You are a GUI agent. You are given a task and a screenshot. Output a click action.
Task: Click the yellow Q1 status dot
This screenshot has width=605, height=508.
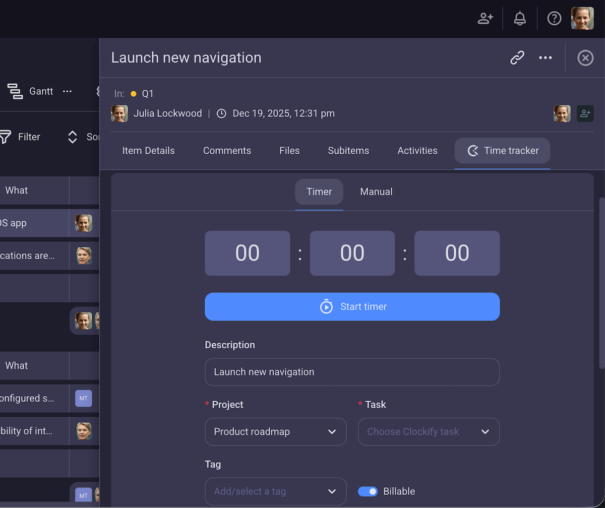(x=133, y=93)
